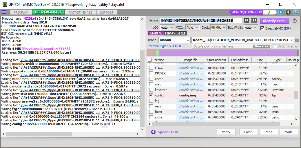This screenshot has width=301, height=148.
Task: Click the Identify eMMC button
Action: (275, 21)
